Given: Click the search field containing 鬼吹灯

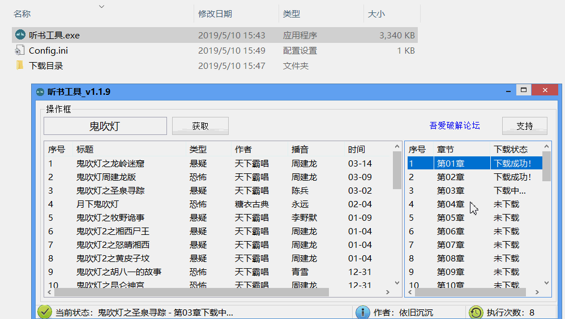Looking at the screenshot, I should tap(105, 126).
